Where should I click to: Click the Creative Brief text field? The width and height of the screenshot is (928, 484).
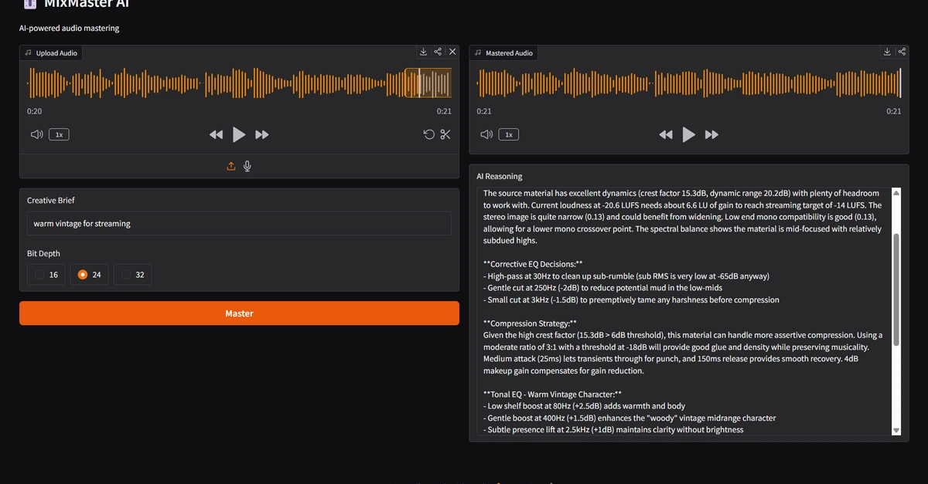[239, 224]
